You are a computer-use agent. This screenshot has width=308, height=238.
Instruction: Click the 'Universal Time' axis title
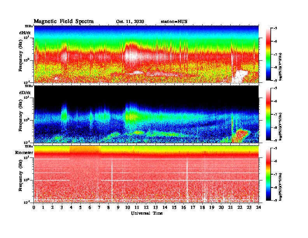coord(147,213)
